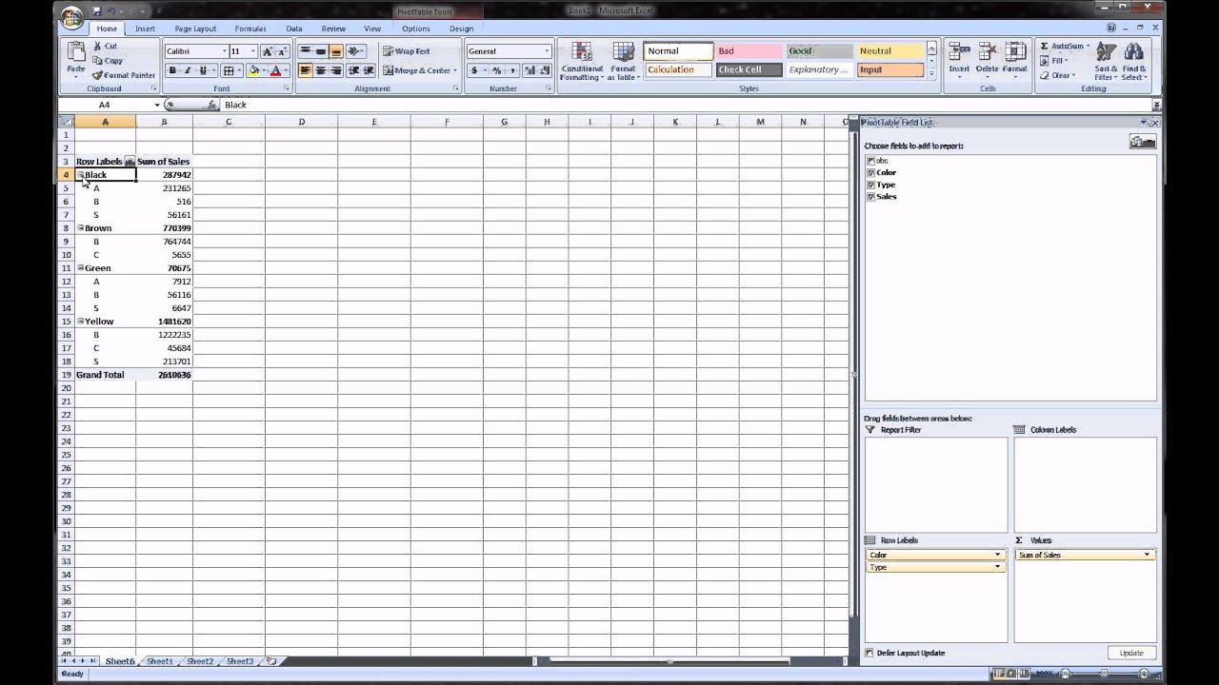
Task: Uncheck the Color field checkbox
Action: [x=870, y=173]
